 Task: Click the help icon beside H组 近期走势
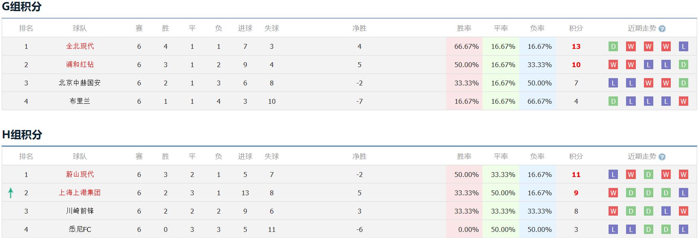click(x=662, y=157)
